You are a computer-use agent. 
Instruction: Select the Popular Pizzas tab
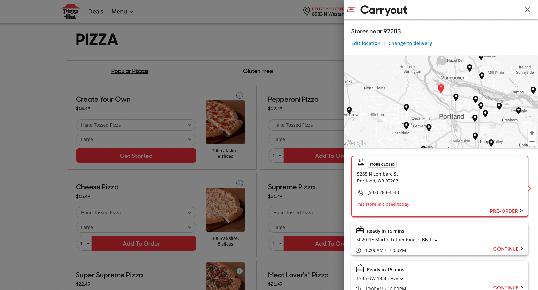pos(130,71)
